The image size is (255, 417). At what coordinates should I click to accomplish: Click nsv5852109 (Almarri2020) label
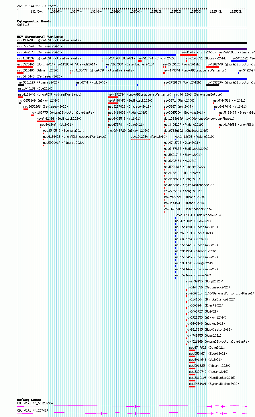(x=39, y=100)
